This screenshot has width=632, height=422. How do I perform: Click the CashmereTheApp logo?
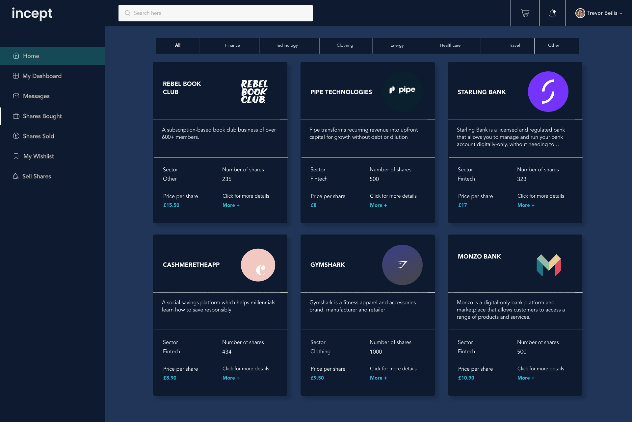258,265
